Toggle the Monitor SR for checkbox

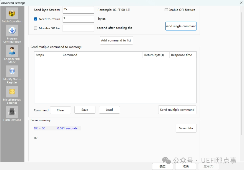click(36, 28)
